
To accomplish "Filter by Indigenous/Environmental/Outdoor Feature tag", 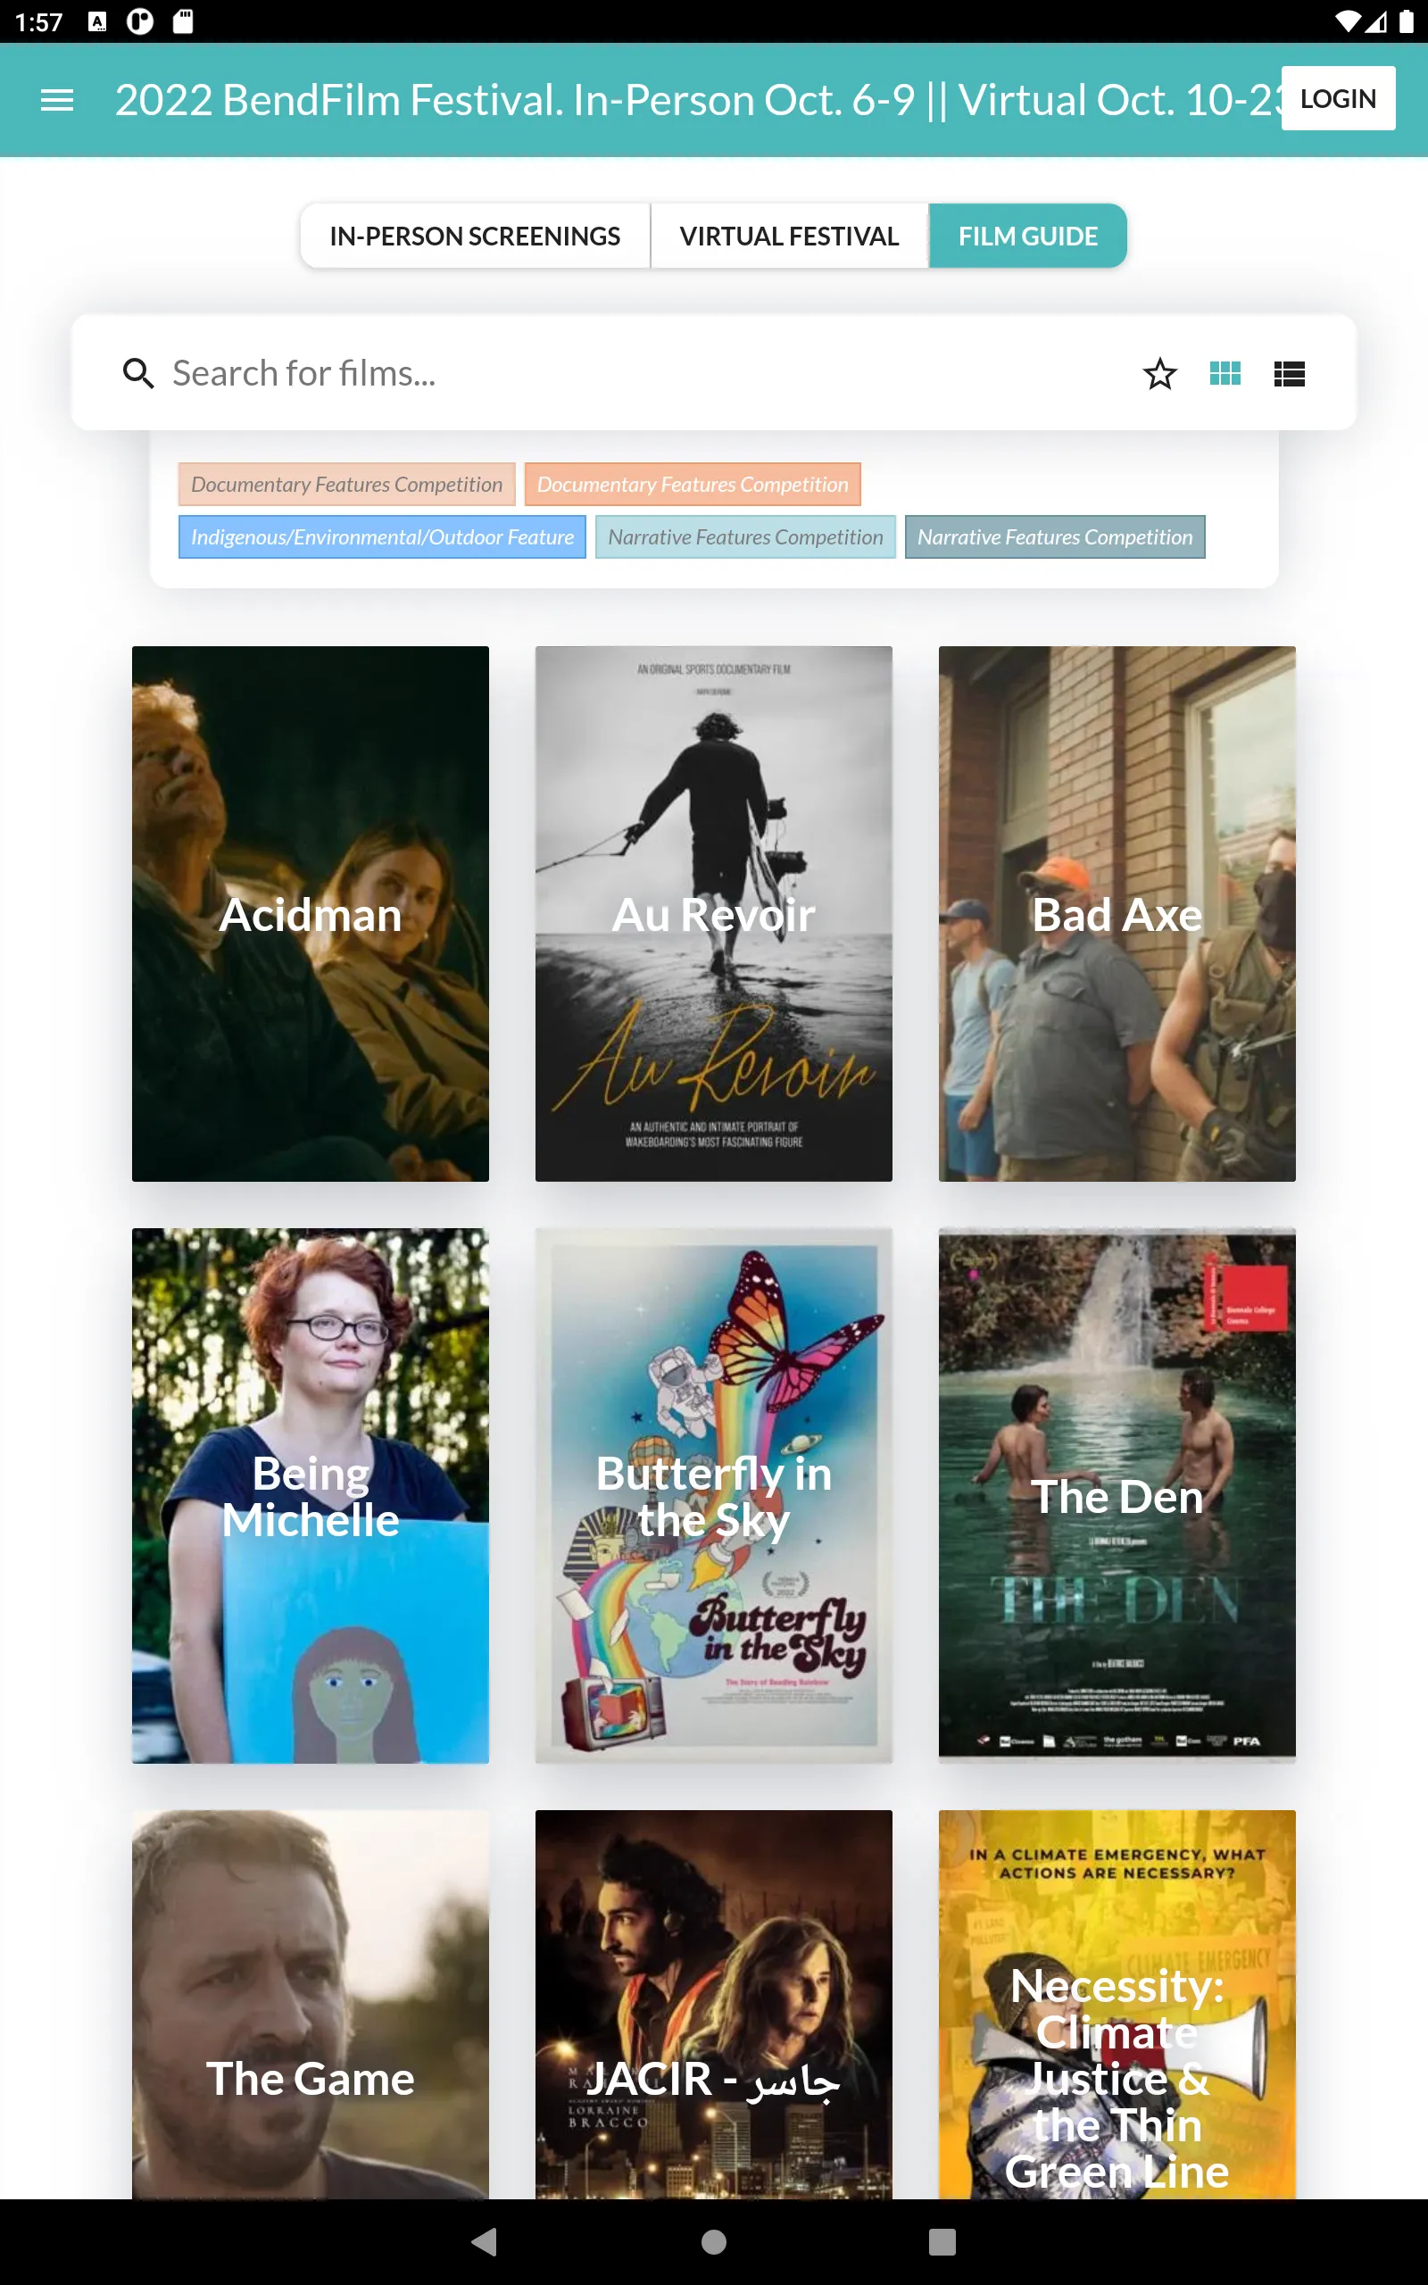I will click(x=383, y=537).
